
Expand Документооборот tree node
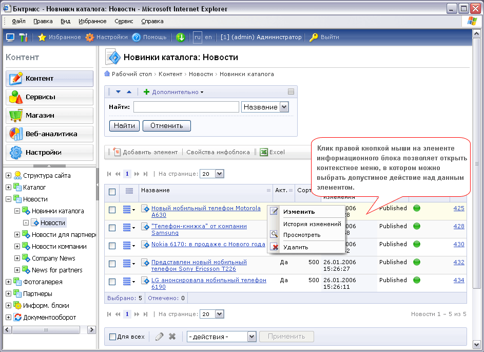pos(8,317)
